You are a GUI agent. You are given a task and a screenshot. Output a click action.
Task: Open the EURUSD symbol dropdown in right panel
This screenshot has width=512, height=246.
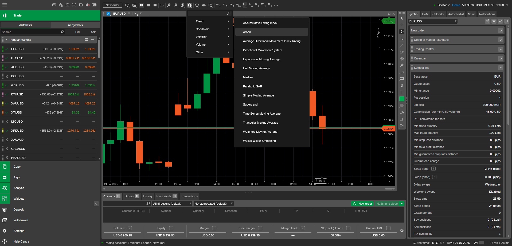[433, 21]
